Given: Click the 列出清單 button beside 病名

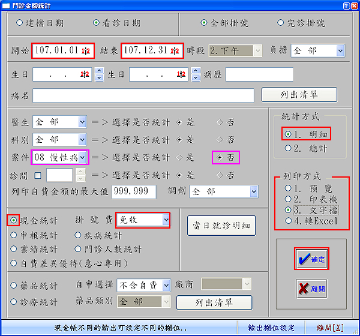Looking at the screenshot, I should (x=299, y=94).
